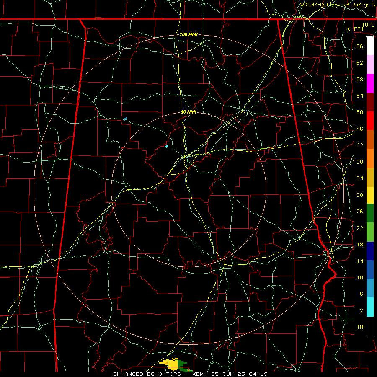The width and height of the screenshot is (377, 377).
Task: Click the '18' legend value
Action: tap(360, 245)
